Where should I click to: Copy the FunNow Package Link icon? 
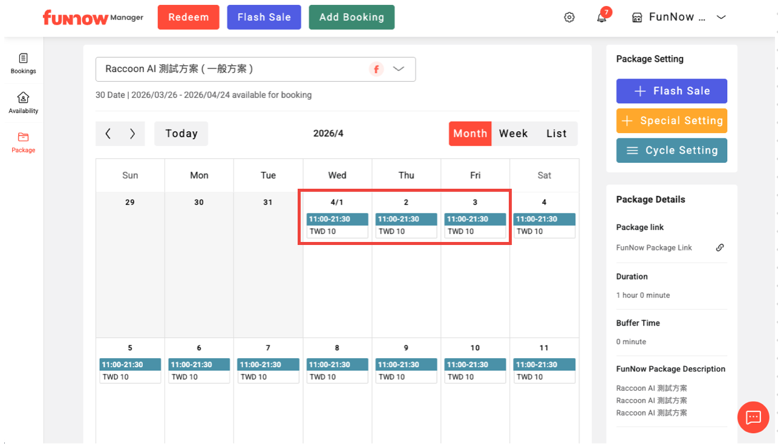tap(720, 247)
